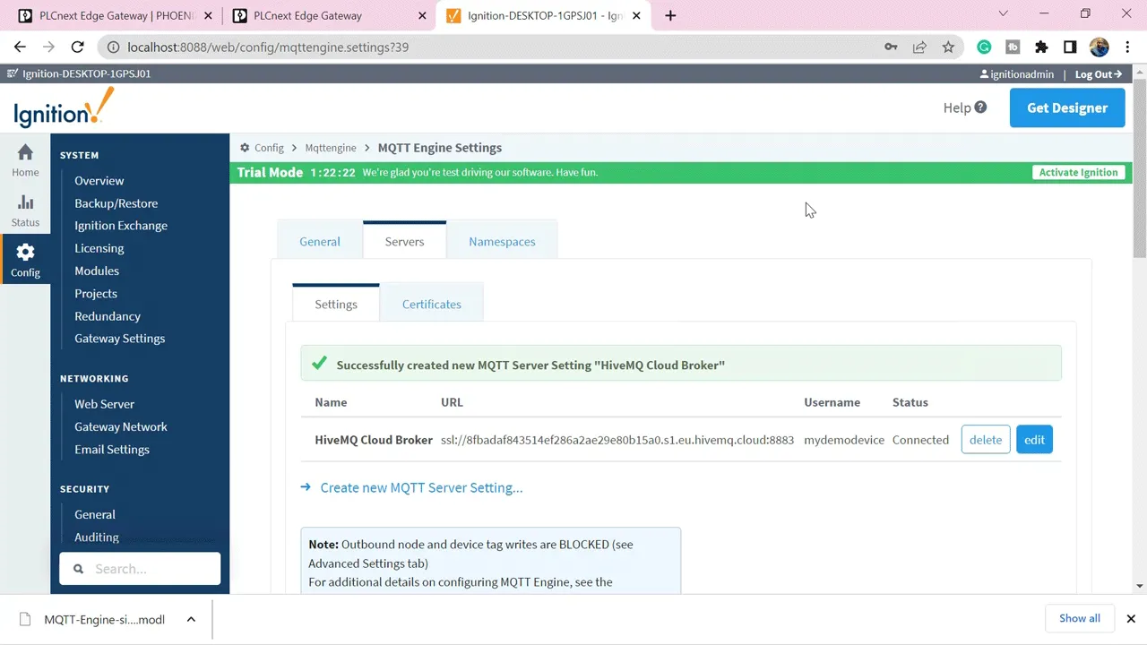The width and height of the screenshot is (1147, 645).
Task: Open Overview in System menu
Action: point(99,180)
